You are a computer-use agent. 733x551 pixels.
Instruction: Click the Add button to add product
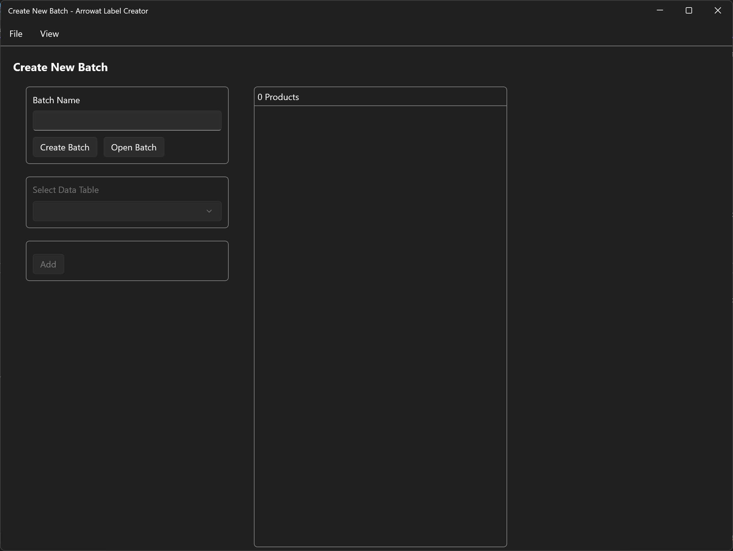pos(48,264)
